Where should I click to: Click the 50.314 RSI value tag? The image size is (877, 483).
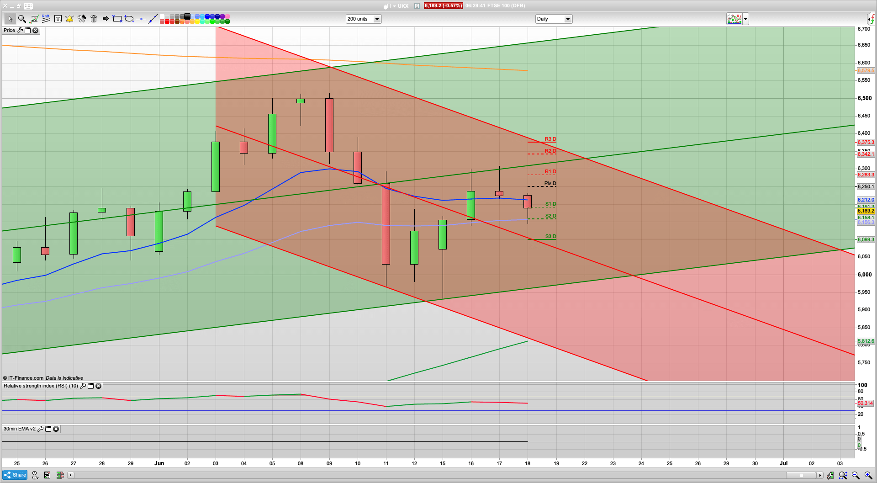coord(866,403)
